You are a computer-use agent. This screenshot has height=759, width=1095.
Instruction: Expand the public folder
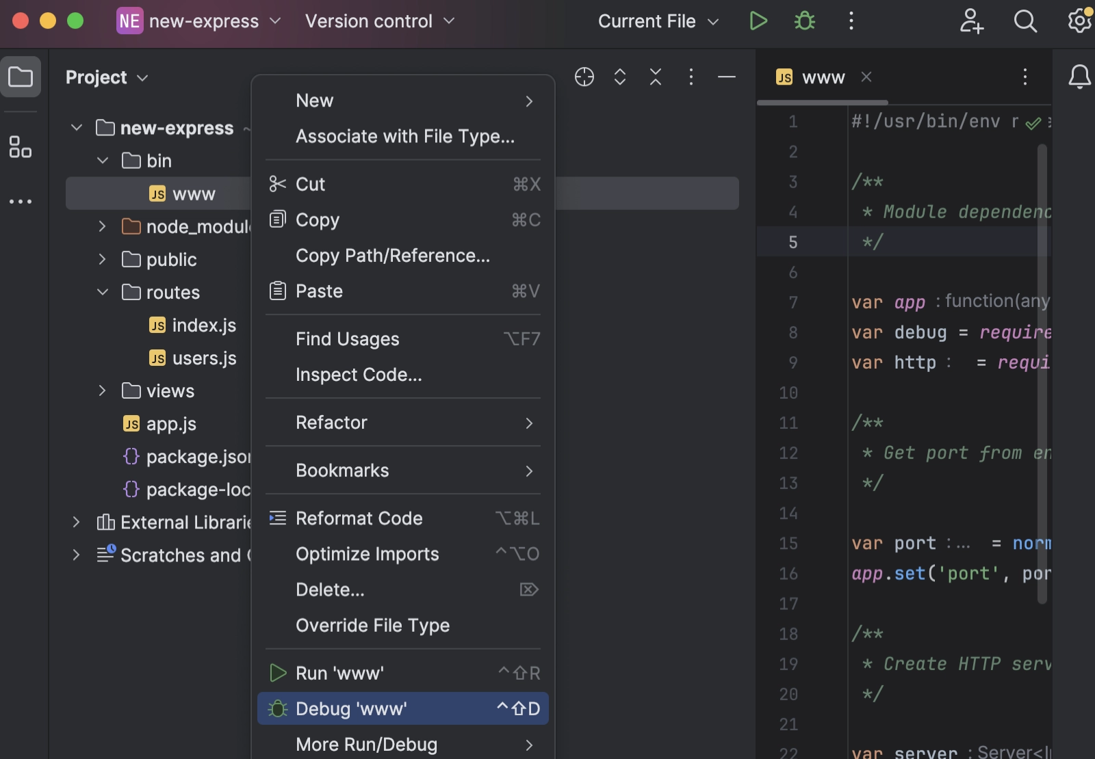pos(103,259)
